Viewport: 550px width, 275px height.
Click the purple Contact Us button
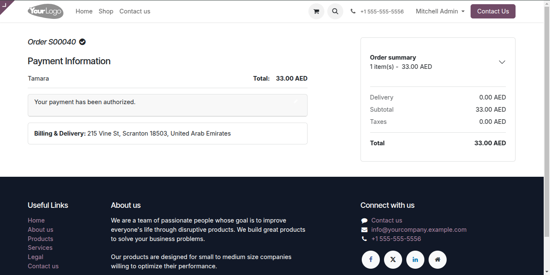493,11
